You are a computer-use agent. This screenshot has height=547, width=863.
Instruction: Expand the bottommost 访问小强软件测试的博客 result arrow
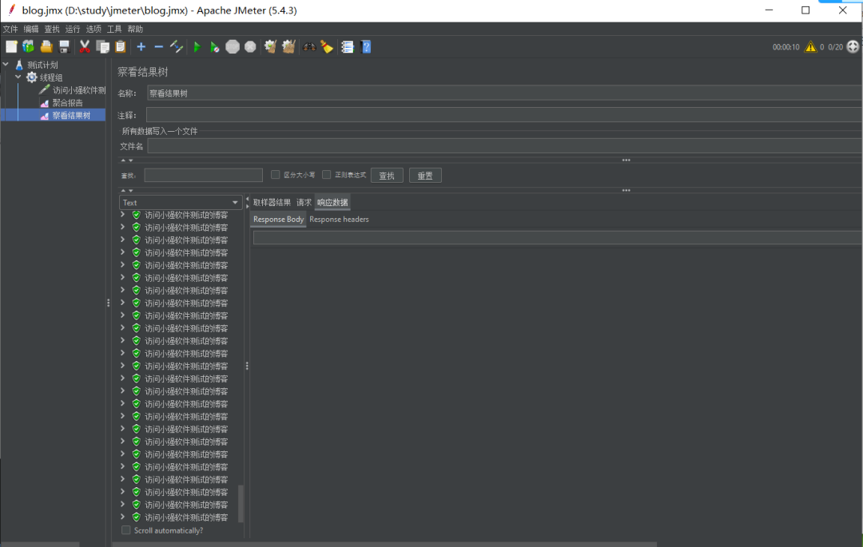(x=123, y=517)
